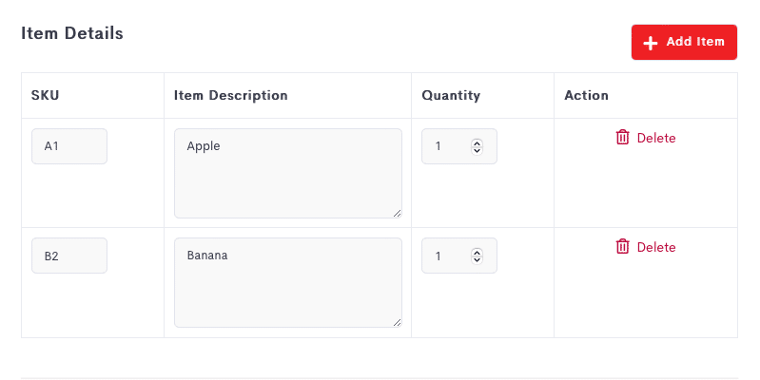Delete the Banana item row
The width and height of the screenshot is (760, 380).
(x=646, y=247)
